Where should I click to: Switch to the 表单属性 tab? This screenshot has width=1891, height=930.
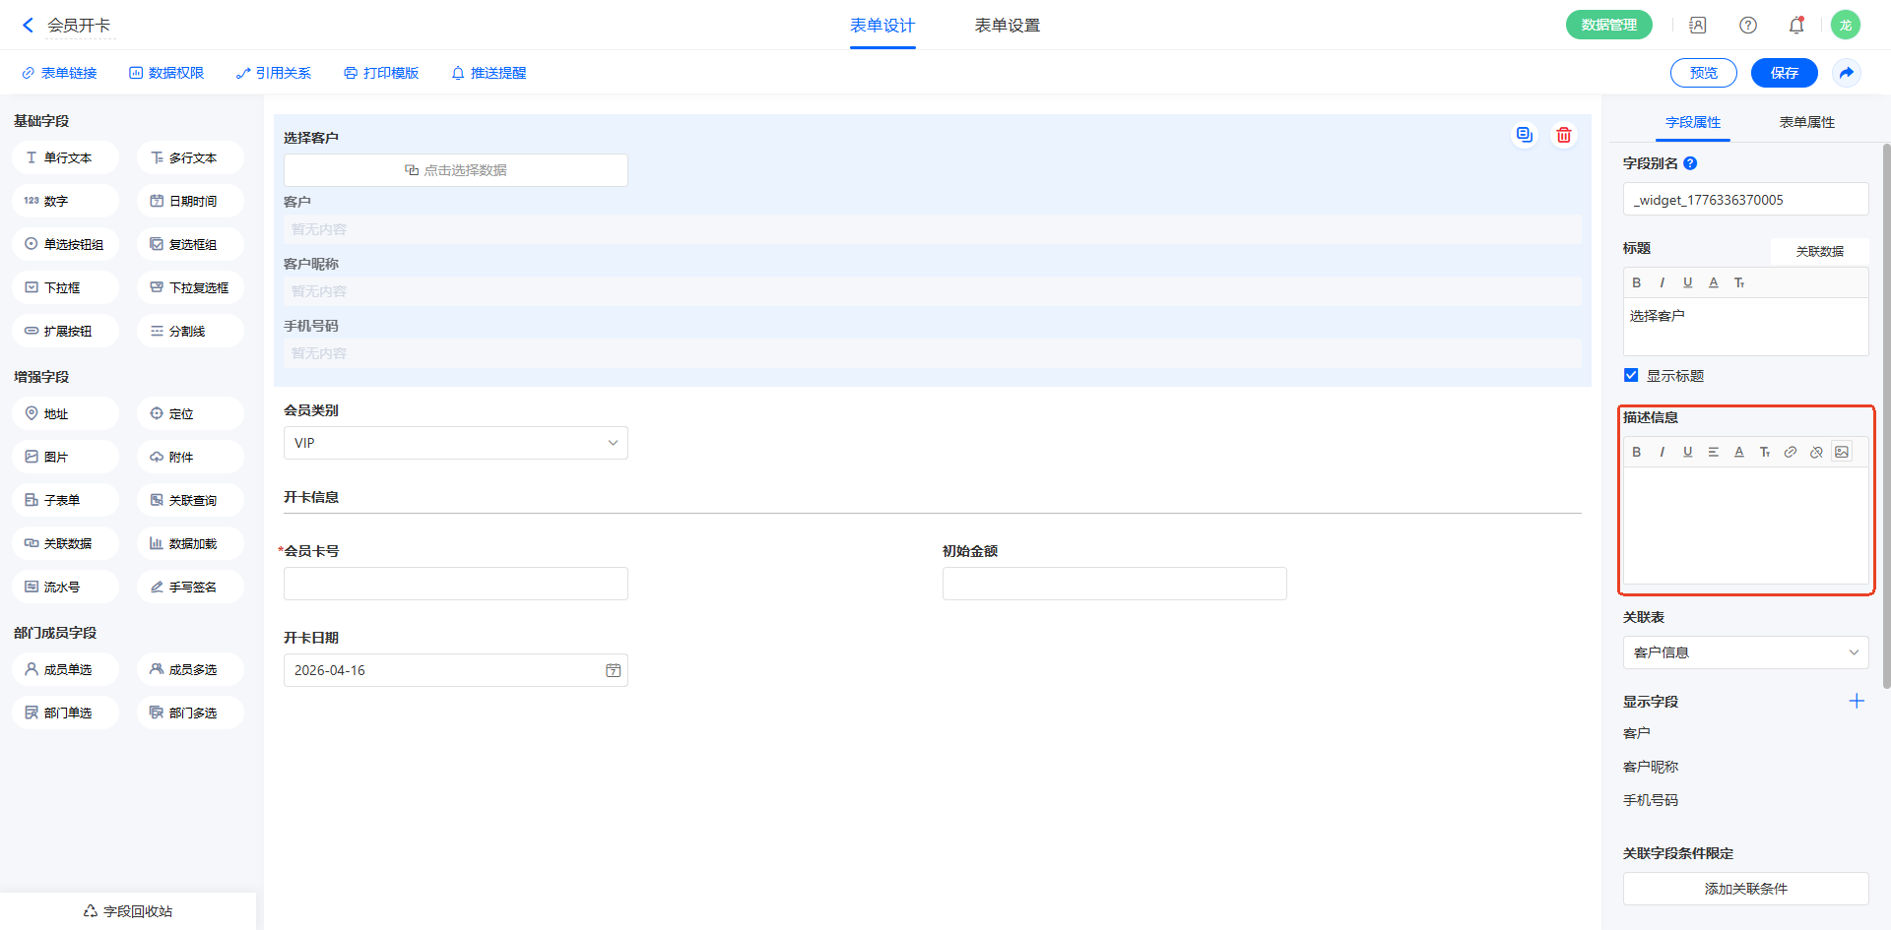click(1807, 122)
